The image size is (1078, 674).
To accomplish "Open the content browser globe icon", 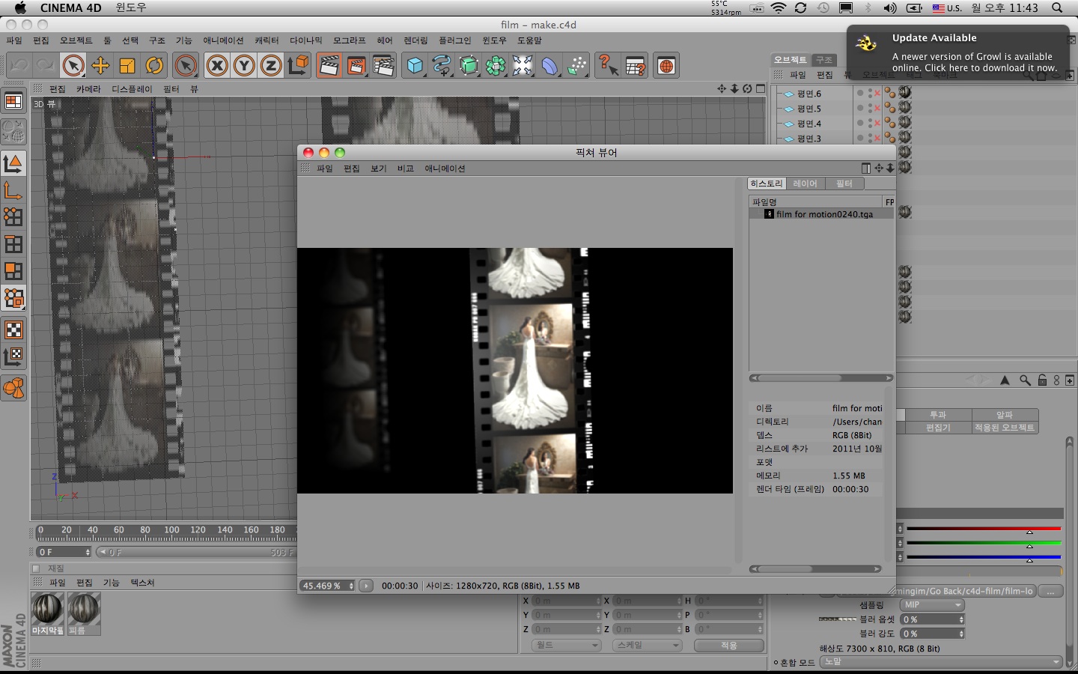I will click(666, 66).
